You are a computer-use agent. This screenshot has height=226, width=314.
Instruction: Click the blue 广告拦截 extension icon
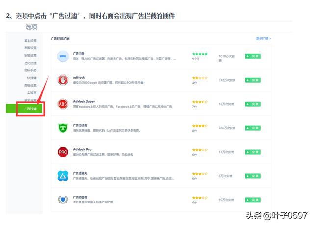(x=63, y=56)
